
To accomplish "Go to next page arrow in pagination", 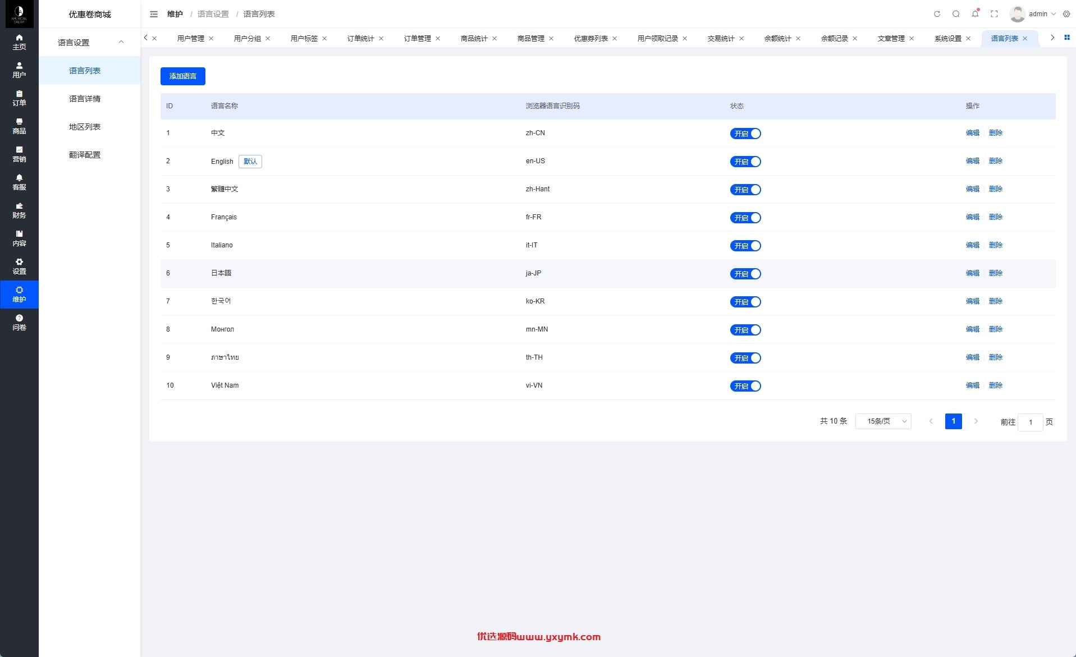I will (976, 421).
